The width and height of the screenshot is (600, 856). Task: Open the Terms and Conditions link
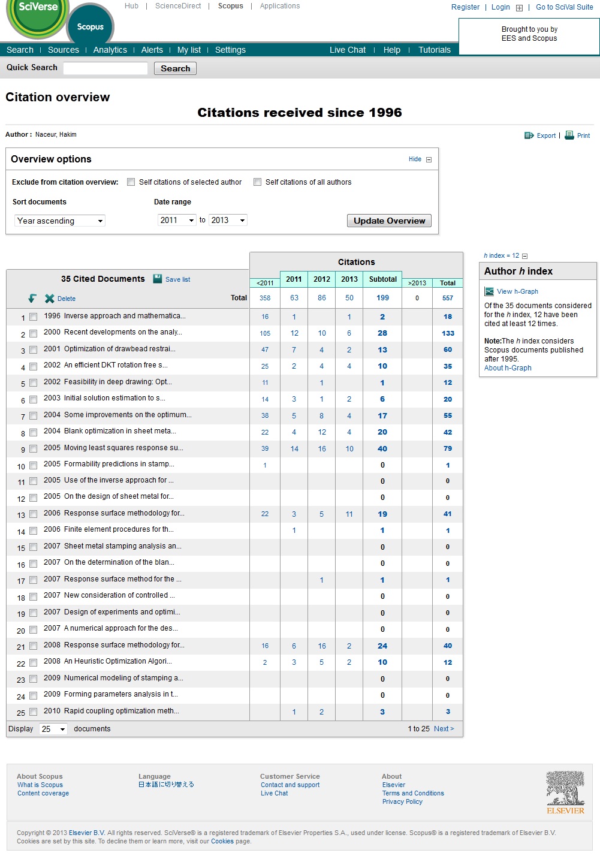pyautogui.click(x=413, y=793)
